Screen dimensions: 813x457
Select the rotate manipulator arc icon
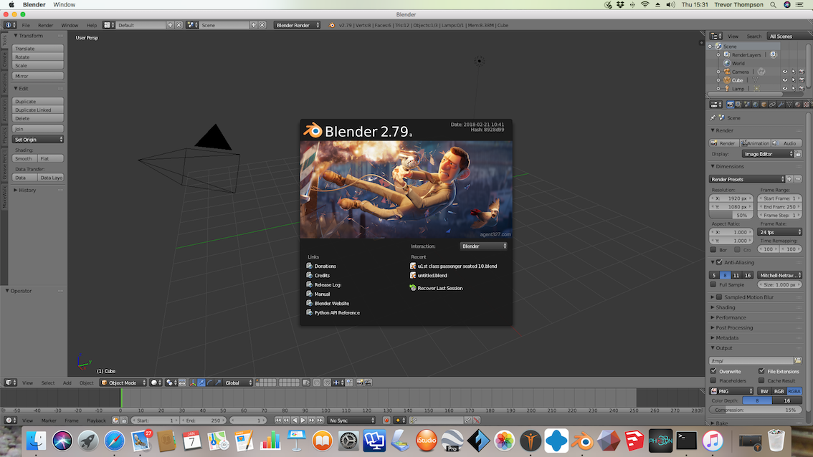click(210, 383)
